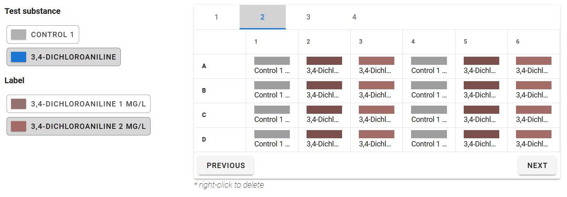The height and width of the screenshot is (197, 567).
Task: Click well B2 dark brown dichloroaniline cell
Action: pyautogui.click(x=324, y=91)
